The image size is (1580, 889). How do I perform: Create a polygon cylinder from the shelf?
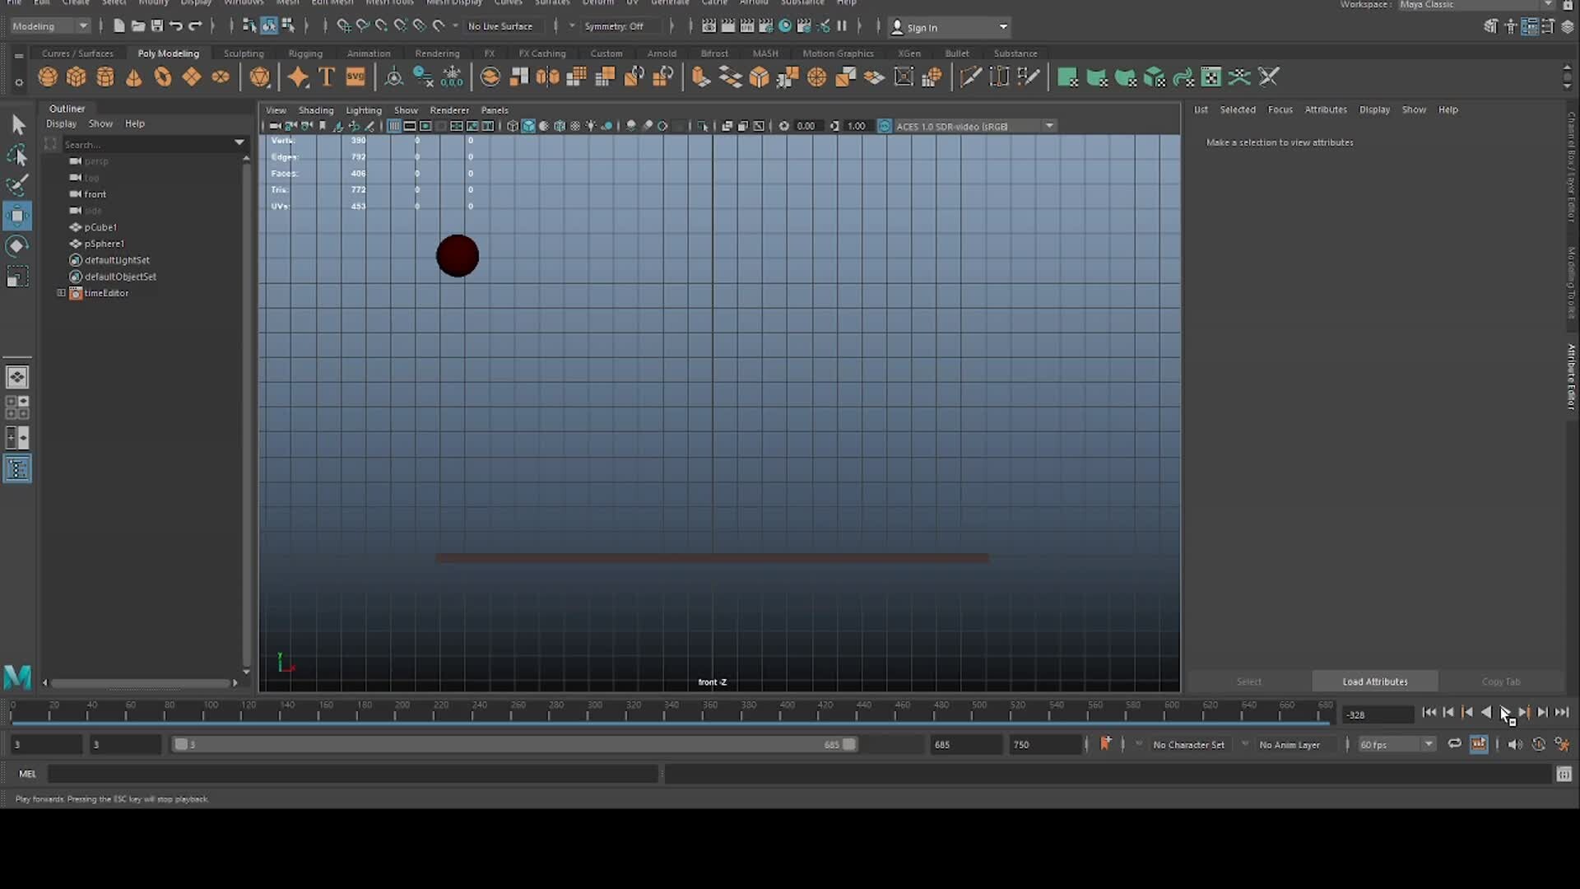tap(105, 77)
